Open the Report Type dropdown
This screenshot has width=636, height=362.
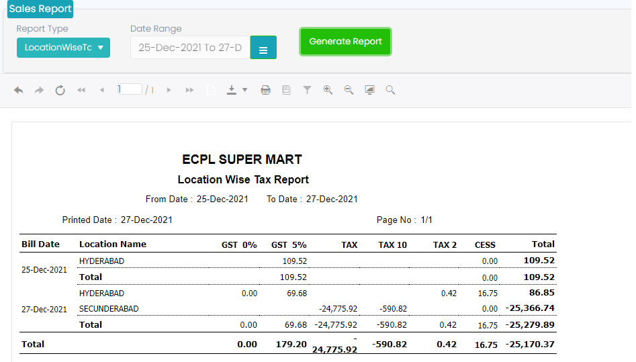click(63, 48)
